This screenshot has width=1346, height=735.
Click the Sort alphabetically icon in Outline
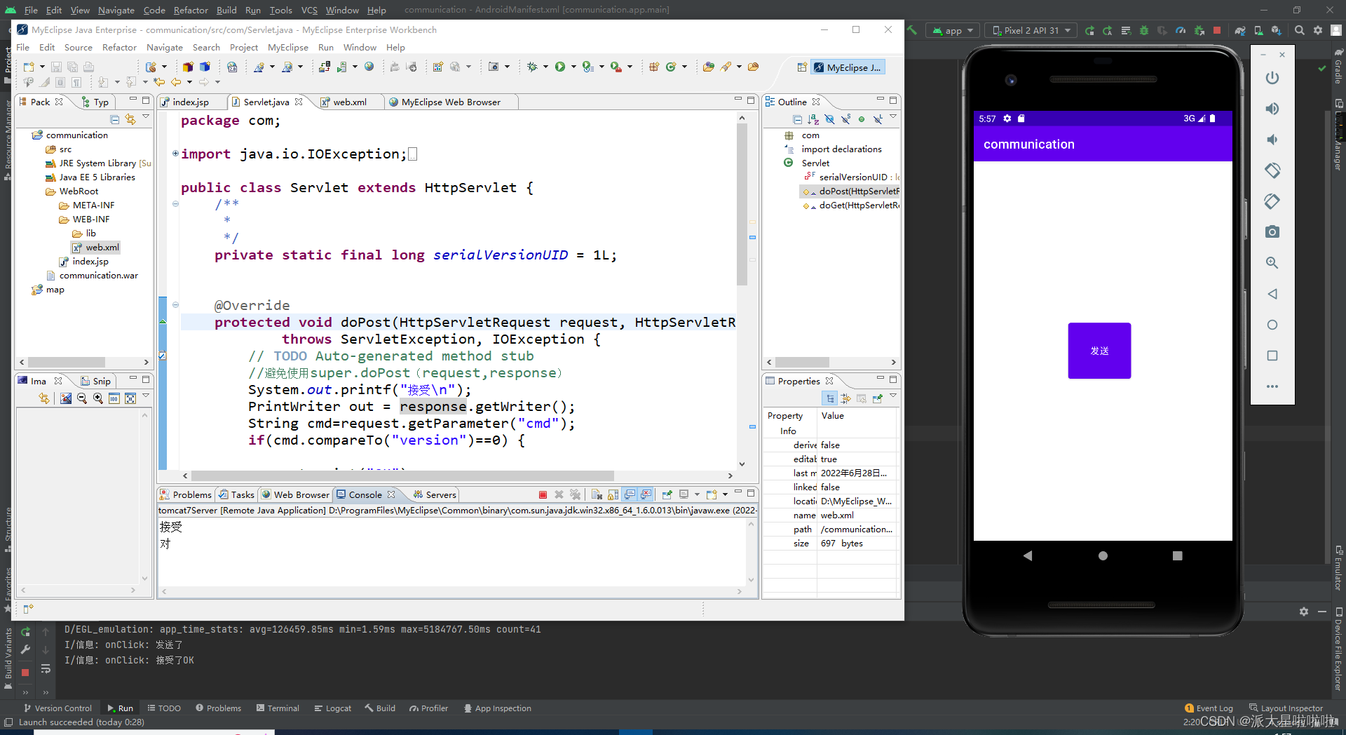(813, 119)
